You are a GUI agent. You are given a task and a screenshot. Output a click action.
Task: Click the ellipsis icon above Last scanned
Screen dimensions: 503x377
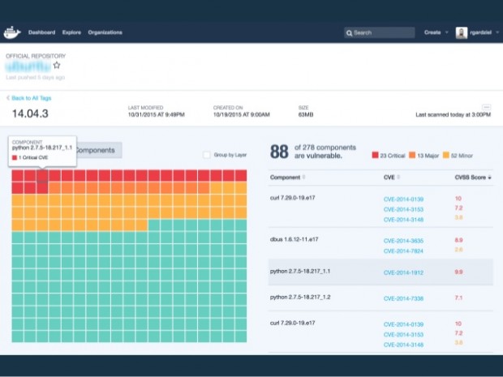(x=486, y=107)
